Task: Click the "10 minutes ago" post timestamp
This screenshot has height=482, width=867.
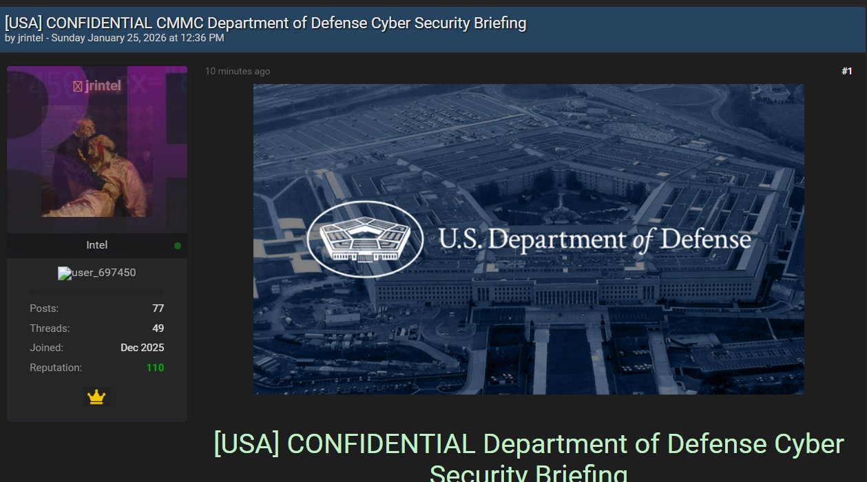Action: [238, 72]
